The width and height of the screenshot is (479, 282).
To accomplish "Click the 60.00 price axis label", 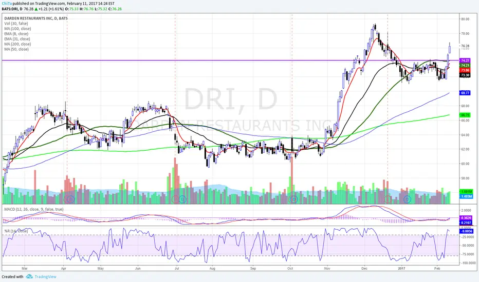I will tap(465, 164).
